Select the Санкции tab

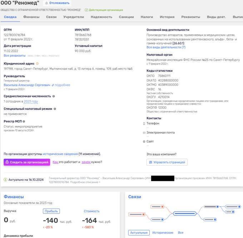[126, 17]
